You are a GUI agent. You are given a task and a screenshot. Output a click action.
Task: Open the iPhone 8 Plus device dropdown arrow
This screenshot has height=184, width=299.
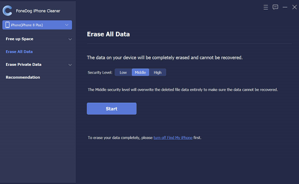tap(67, 25)
